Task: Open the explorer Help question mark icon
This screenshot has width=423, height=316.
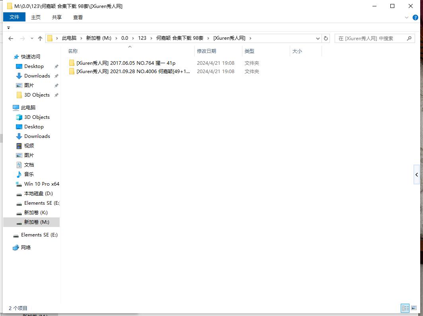Action: point(415,17)
